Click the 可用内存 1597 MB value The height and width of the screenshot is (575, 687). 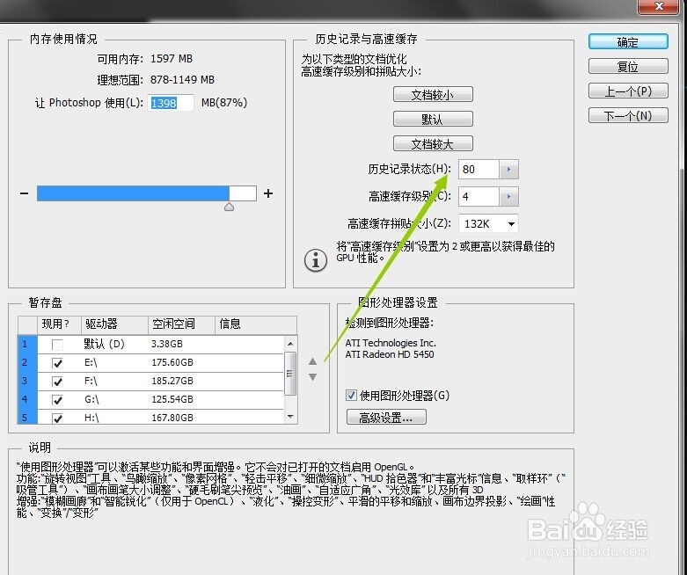click(x=172, y=59)
